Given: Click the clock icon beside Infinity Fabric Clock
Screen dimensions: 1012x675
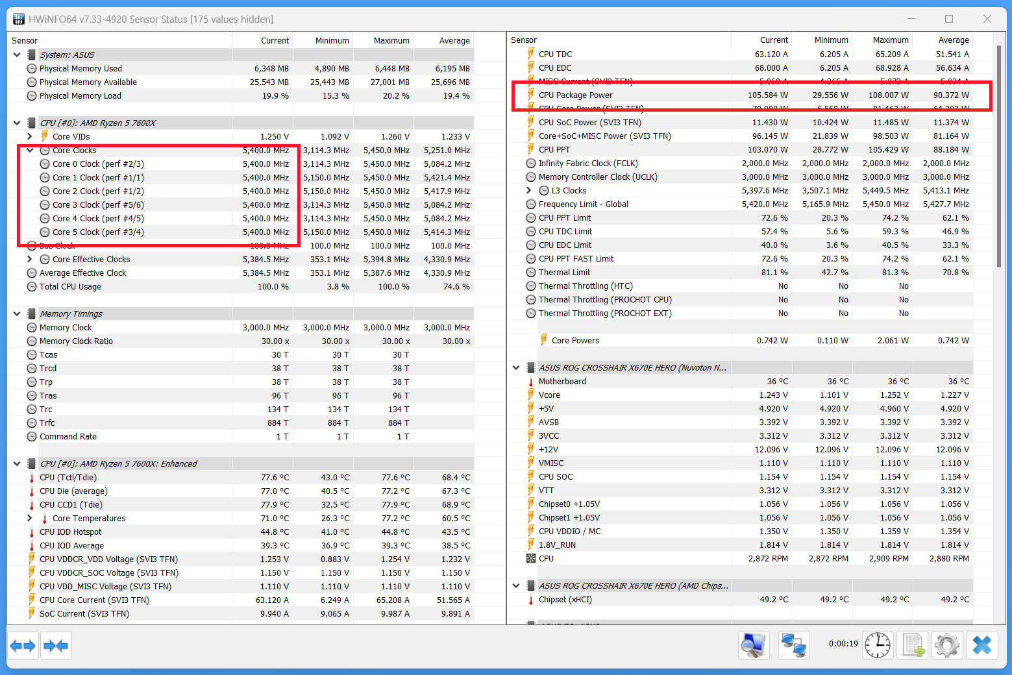Looking at the screenshot, I should pos(531,163).
